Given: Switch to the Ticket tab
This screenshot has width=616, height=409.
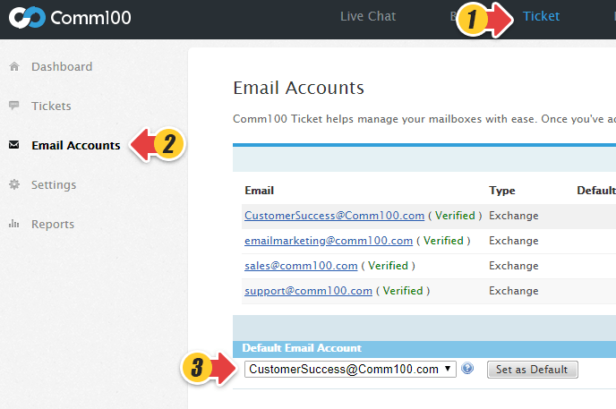Looking at the screenshot, I should point(541,16).
